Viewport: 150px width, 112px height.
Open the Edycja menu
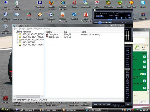tap(22, 29)
